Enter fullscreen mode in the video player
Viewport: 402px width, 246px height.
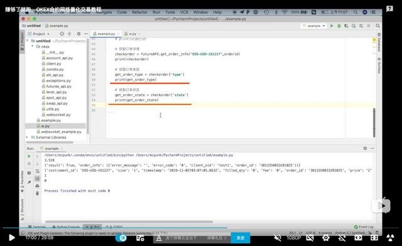pos(374,238)
